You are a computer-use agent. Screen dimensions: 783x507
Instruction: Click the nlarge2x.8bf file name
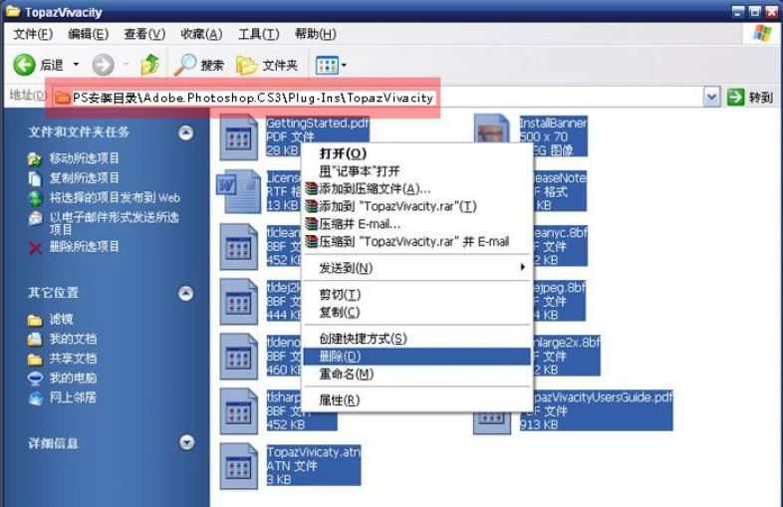tap(567, 343)
